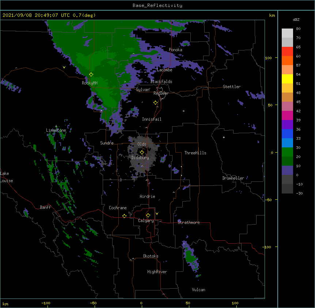
Task: Click the asterisk marker above Limestone label
Action: tap(56, 127)
